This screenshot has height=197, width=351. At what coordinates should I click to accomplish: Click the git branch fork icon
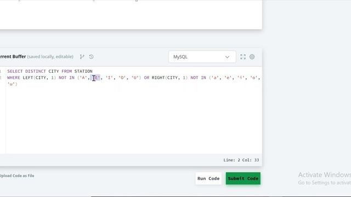tap(82, 57)
